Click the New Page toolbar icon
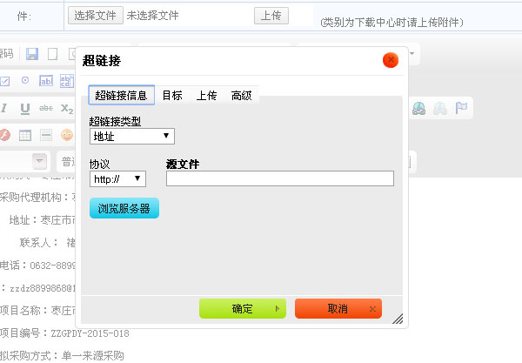Image resolution: width=522 pixels, height=363 pixels. [x=52, y=54]
